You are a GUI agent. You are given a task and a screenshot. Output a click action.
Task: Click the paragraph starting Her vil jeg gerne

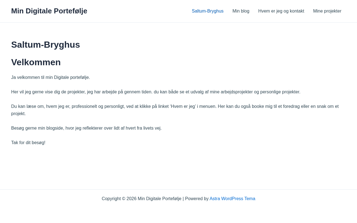156,92
